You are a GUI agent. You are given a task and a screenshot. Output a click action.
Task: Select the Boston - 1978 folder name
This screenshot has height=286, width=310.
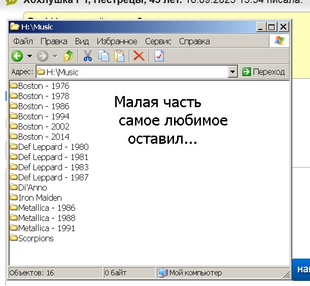coord(44,96)
